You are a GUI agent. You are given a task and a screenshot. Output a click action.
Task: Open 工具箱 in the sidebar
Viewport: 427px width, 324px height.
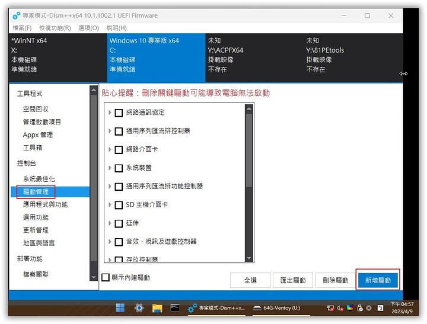[33, 147]
